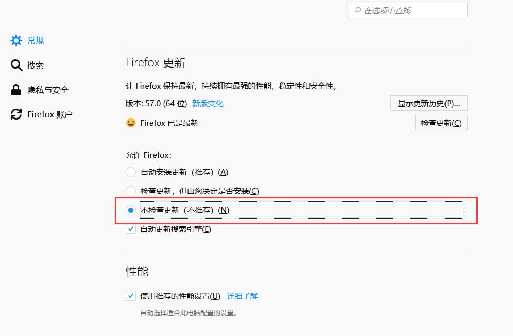Click the search magnifier inside 在选项中查找 box

(x=357, y=10)
